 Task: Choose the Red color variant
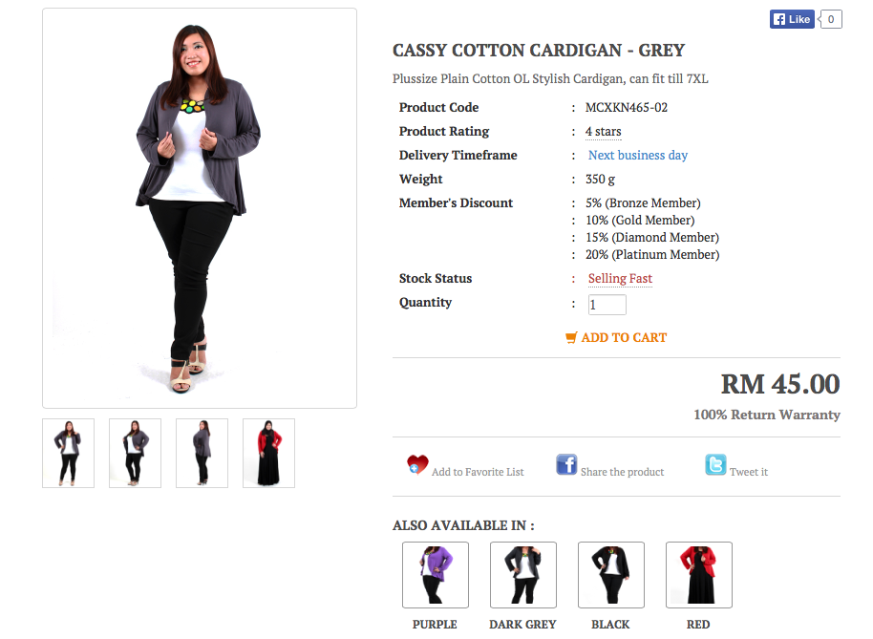click(699, 575)
